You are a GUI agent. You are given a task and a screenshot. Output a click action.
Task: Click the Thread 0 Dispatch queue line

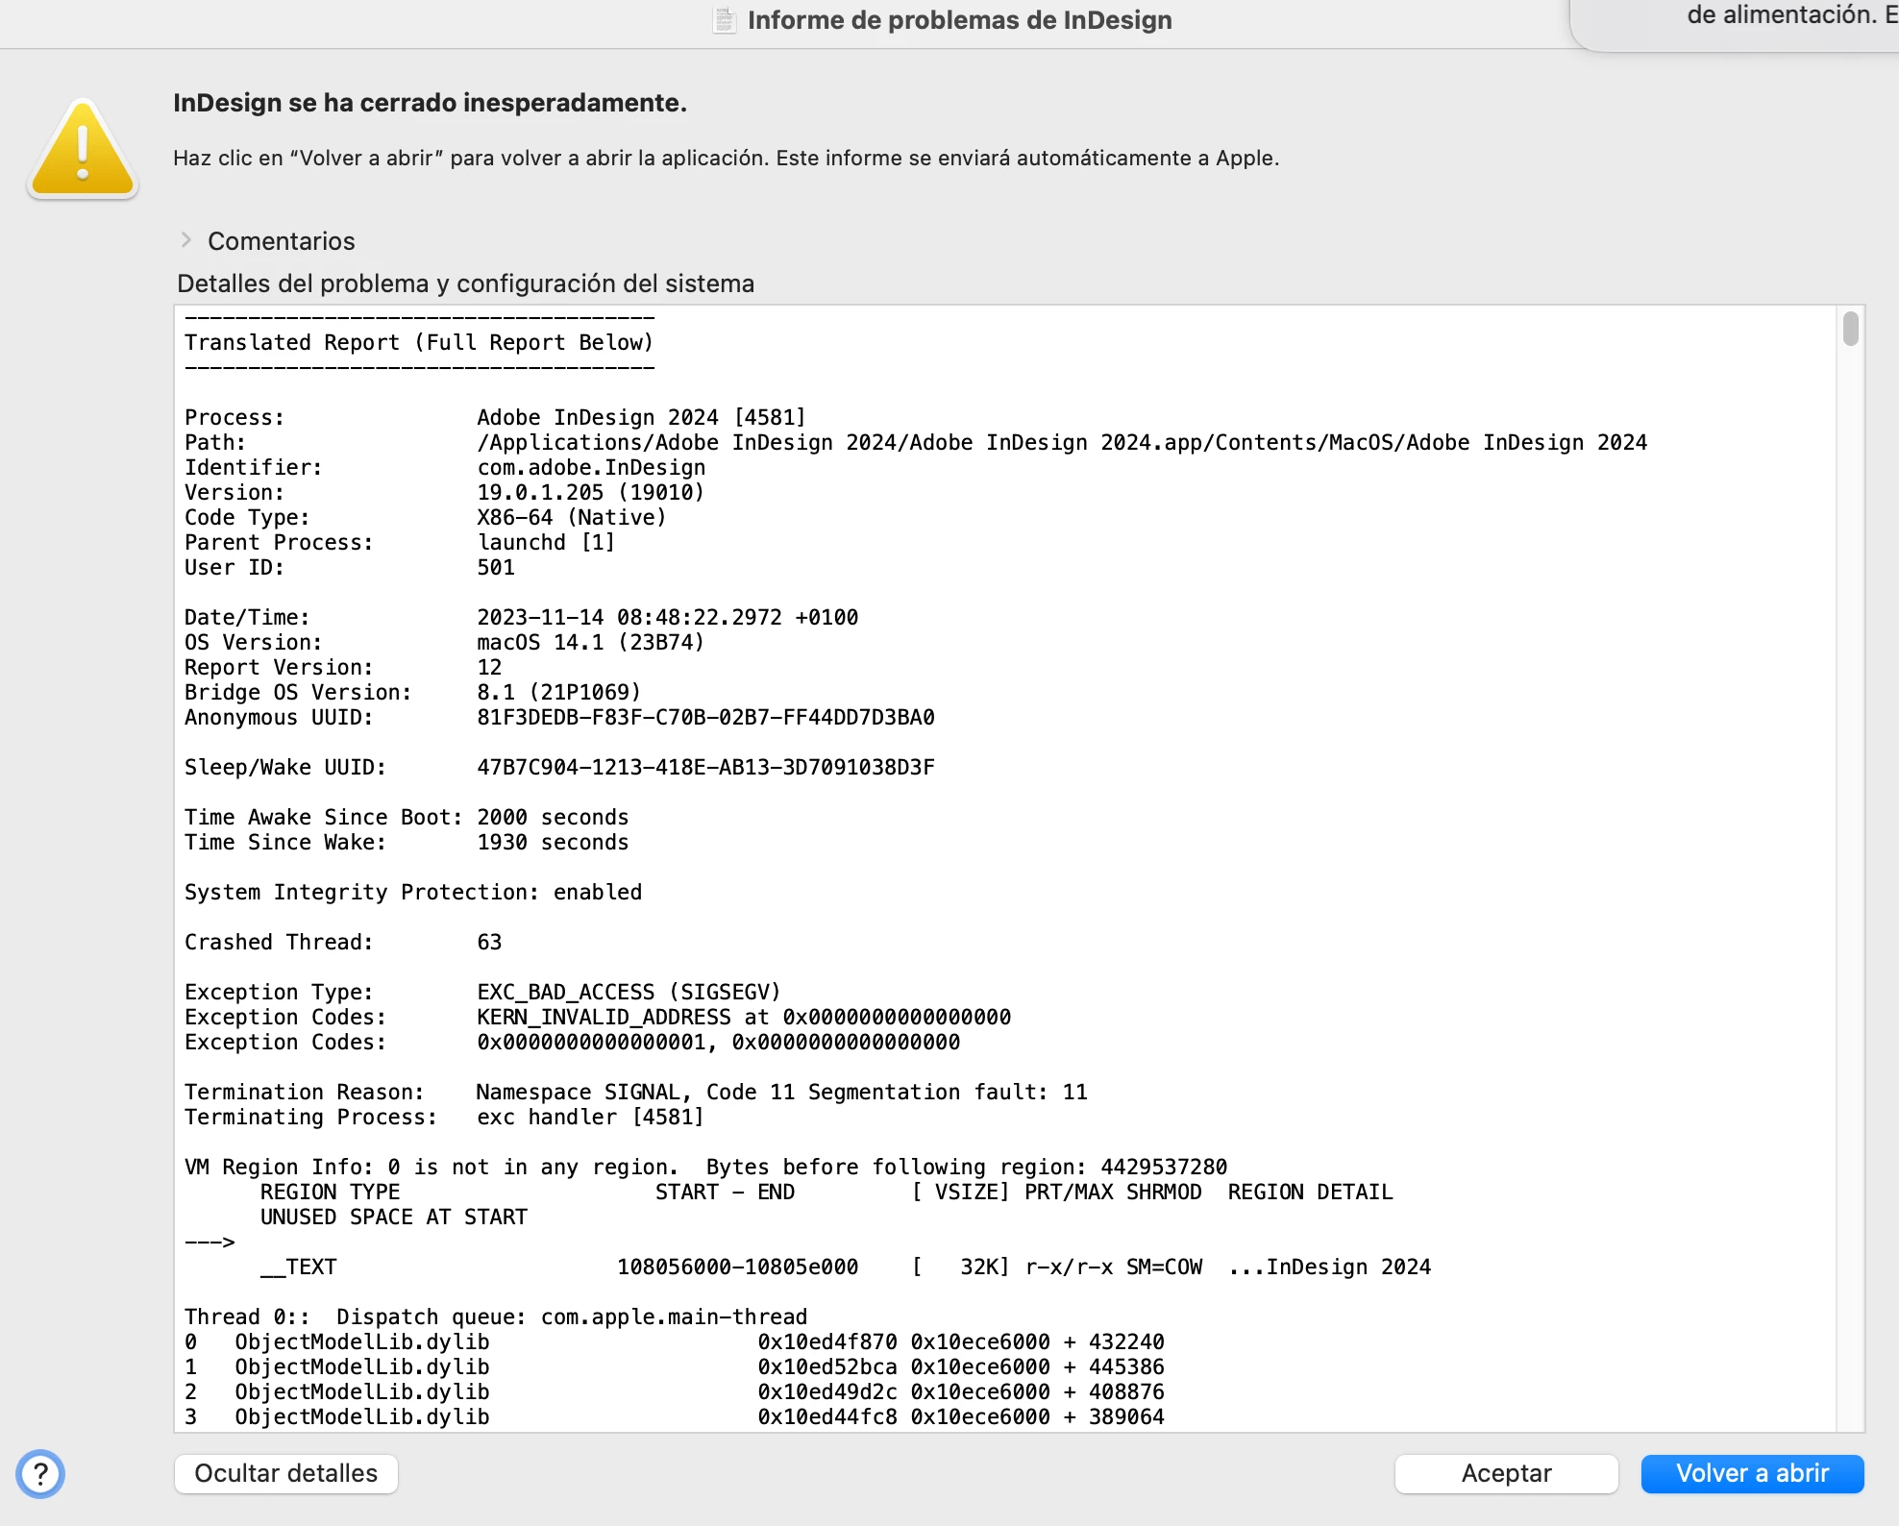pyautogui.click(x=495, y=1317)
